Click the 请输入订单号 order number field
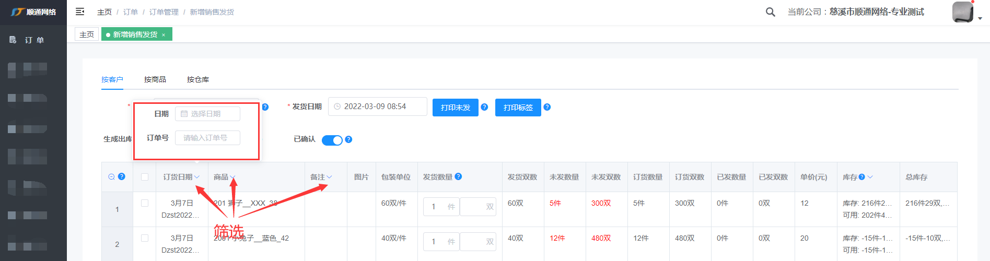Image resolution: width=990 pixels, height=261 pixels. click(207, 138)
